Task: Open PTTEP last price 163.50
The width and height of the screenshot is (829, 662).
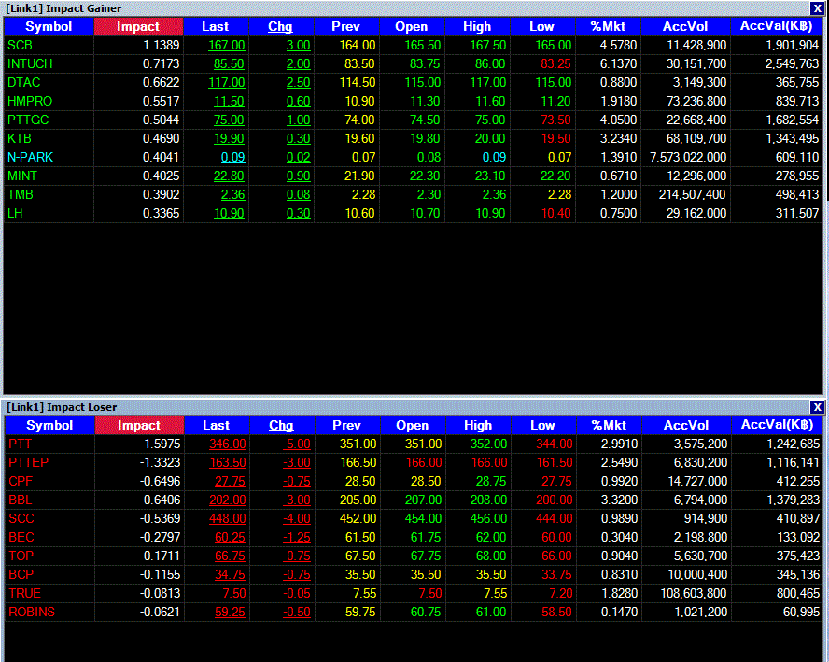Action: pos(228,463)
